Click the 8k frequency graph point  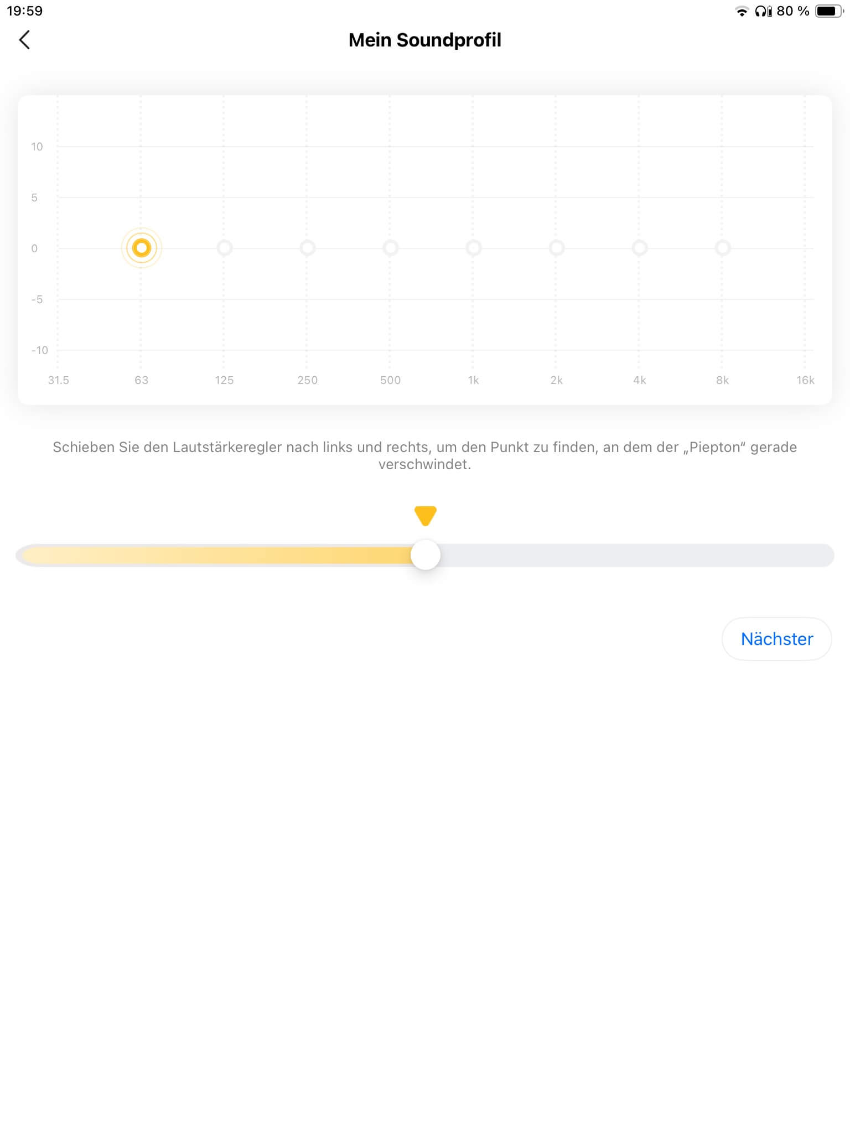click(722, 248)
